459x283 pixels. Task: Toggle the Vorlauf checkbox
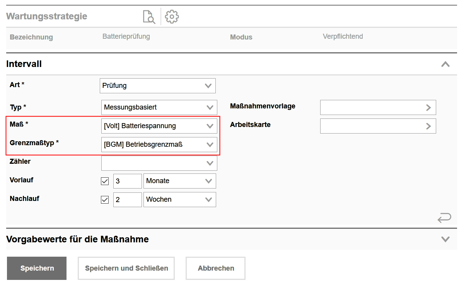point(105,181)
